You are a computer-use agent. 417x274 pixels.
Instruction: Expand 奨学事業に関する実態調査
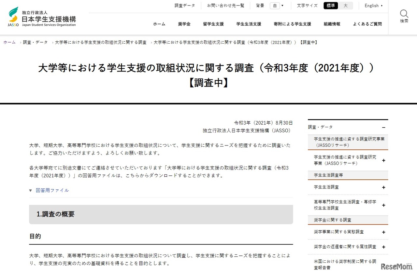(384, 232)
